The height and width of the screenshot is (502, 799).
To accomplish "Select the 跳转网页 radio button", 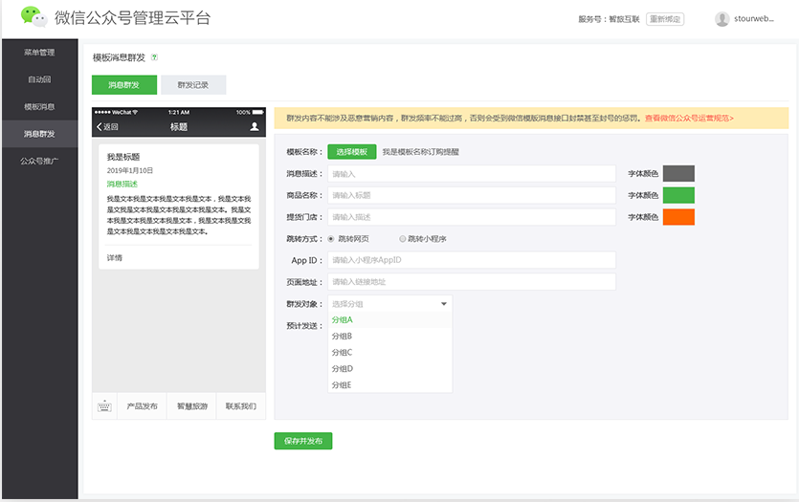I will point(331,238).
